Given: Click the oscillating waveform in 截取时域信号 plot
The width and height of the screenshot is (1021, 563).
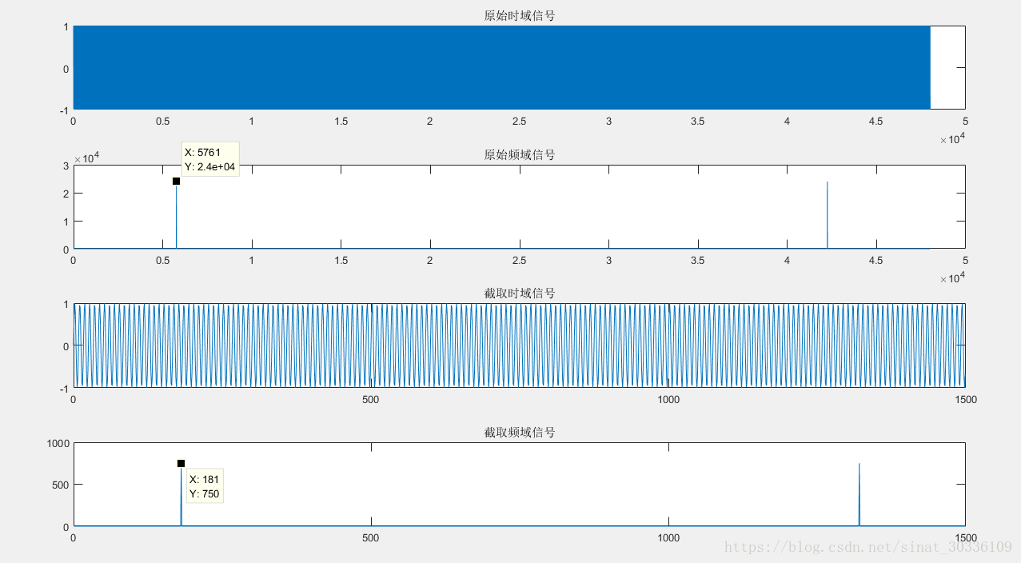Looking at the screenshot, I should coord(519,345).
